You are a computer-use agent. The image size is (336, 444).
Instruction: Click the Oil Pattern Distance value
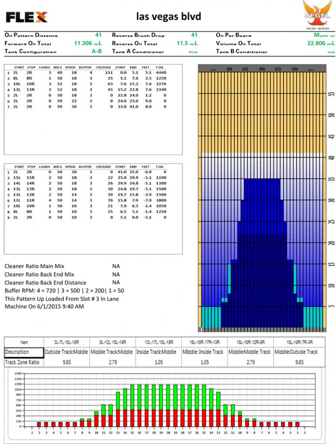[98, 35]
